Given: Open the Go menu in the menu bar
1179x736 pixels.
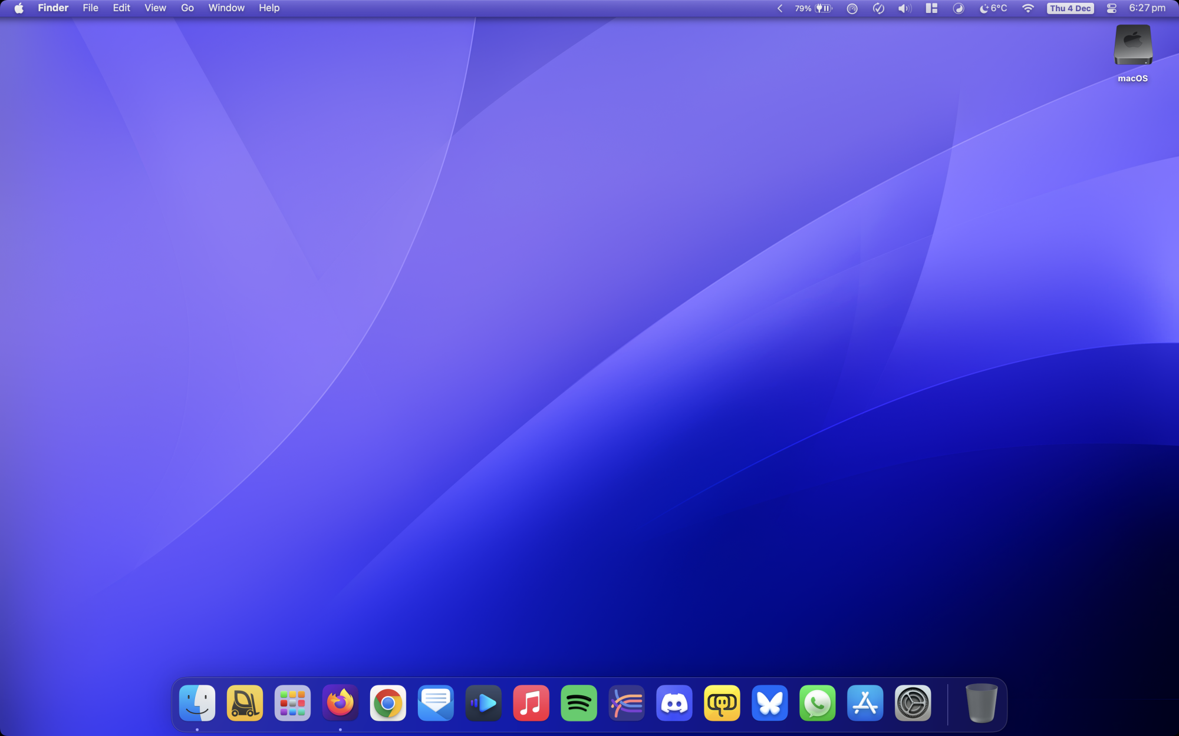Looking at the screenshot, I should pyautogui.click(x=187, y=8).
